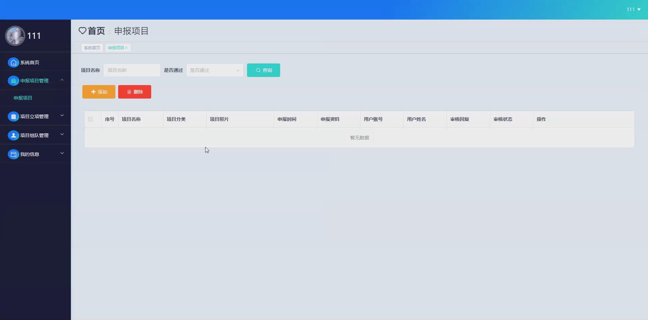Image resolution: width=648 pixels, height=320 pixels.
Task: Click the 我的信息 sidebar icon
Action: [x=13, y=154]
